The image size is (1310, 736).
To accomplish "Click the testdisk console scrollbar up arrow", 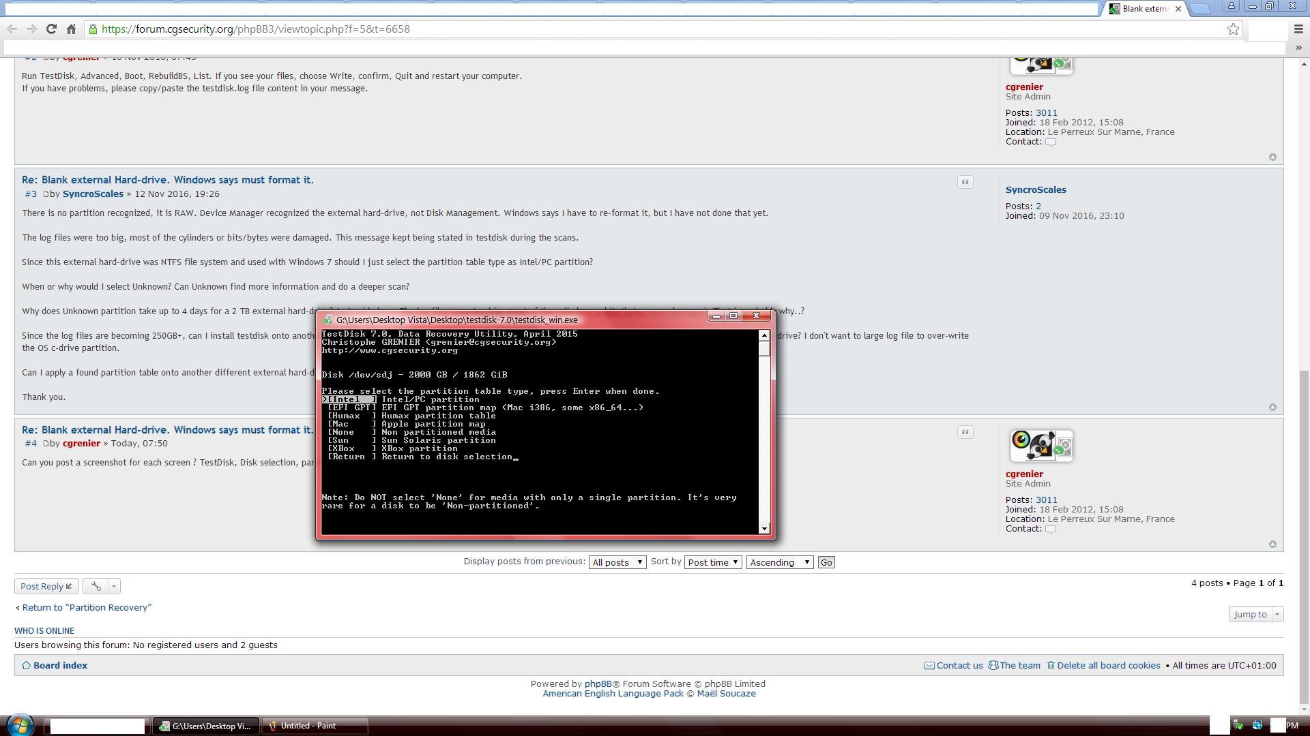I will point(764,335).
